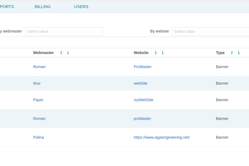Screen dimensions: 249x166
Task: Click Banner type in the Paper row
Action: coord(222,100)
